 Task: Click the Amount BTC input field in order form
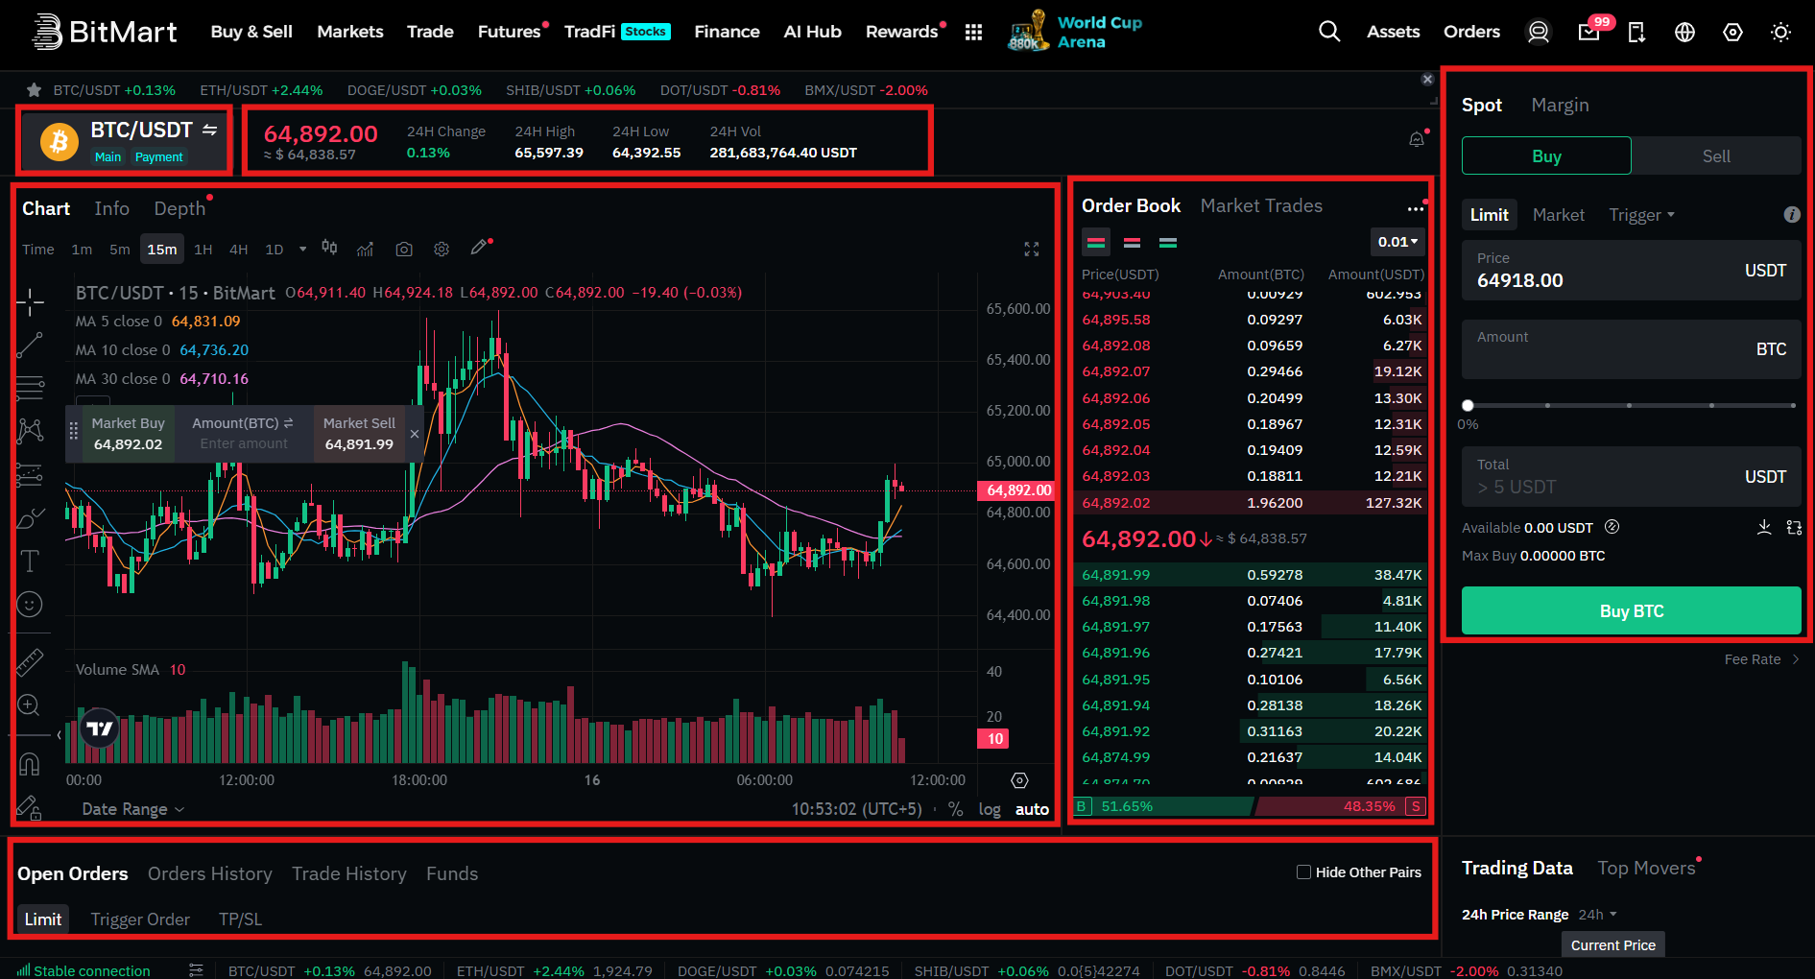tap(1632, 349)
